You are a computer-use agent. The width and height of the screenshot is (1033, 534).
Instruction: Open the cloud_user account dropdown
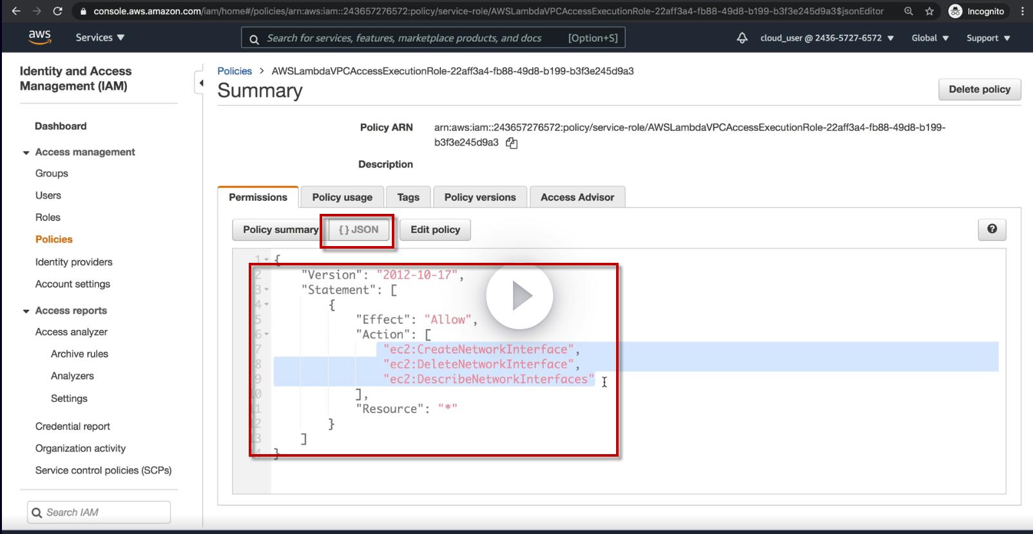(x=827, y=38)
